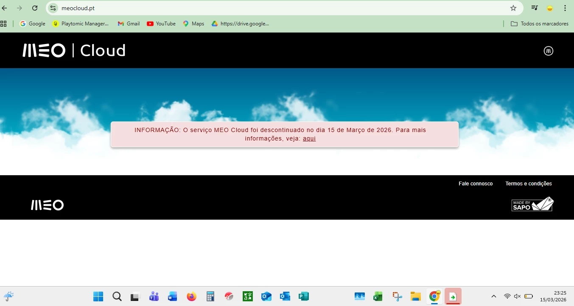Open the Excel icon on the taskbar
Viewport: 574px width, 306px height.
(x=378, y=296)
